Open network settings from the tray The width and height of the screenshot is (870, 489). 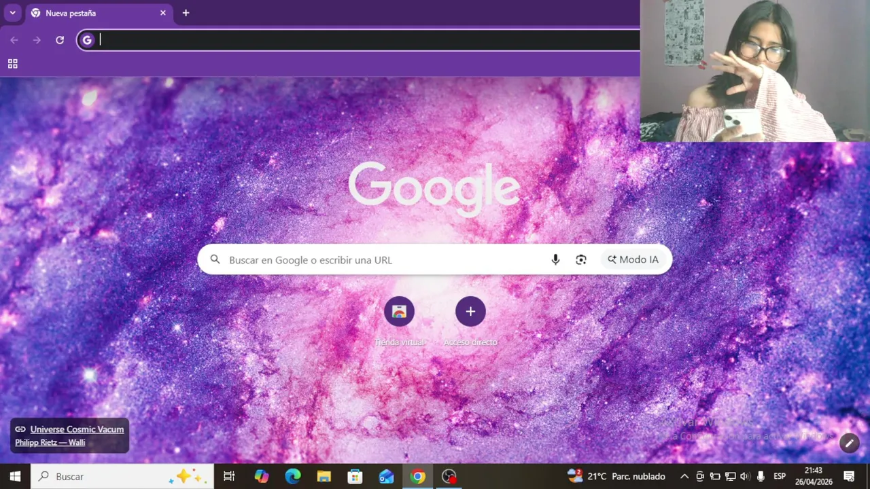tap(731, 477)
